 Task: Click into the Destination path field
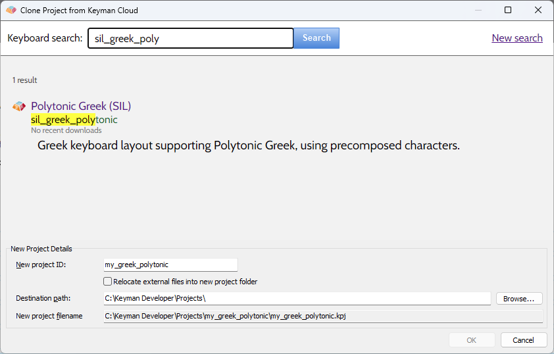(297, 298)
